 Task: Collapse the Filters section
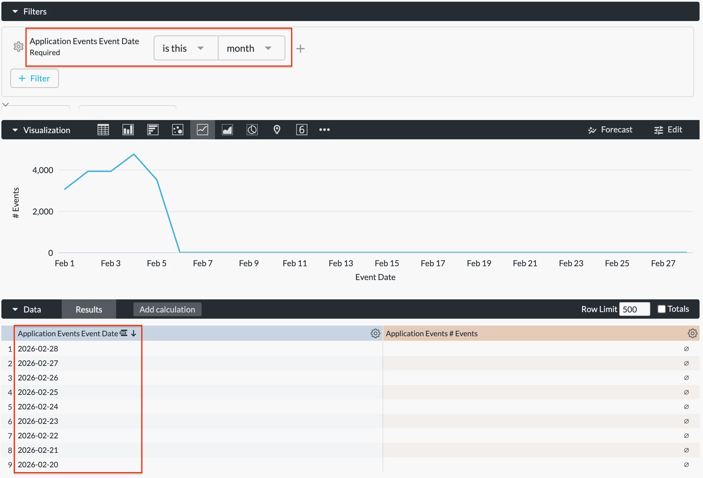(15, 11)
